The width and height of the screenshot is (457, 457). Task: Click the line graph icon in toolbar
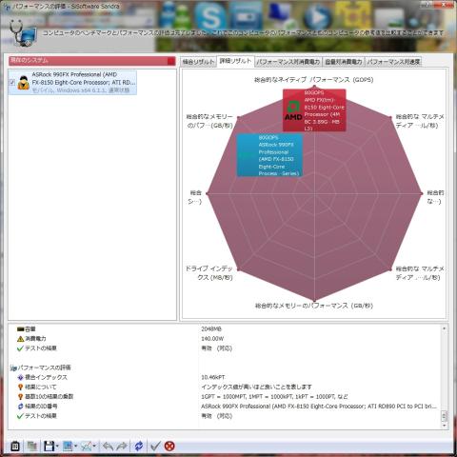(87, 447)
